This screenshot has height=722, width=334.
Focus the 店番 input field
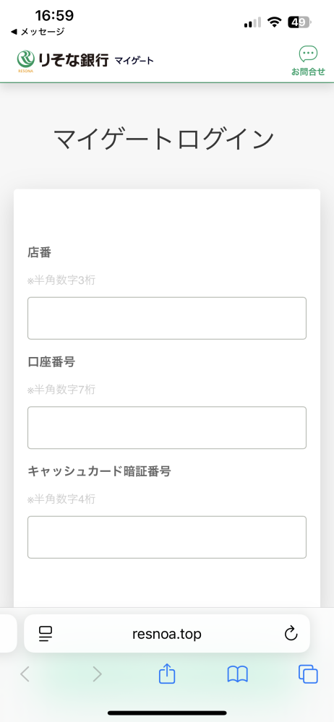click(167, 318)
